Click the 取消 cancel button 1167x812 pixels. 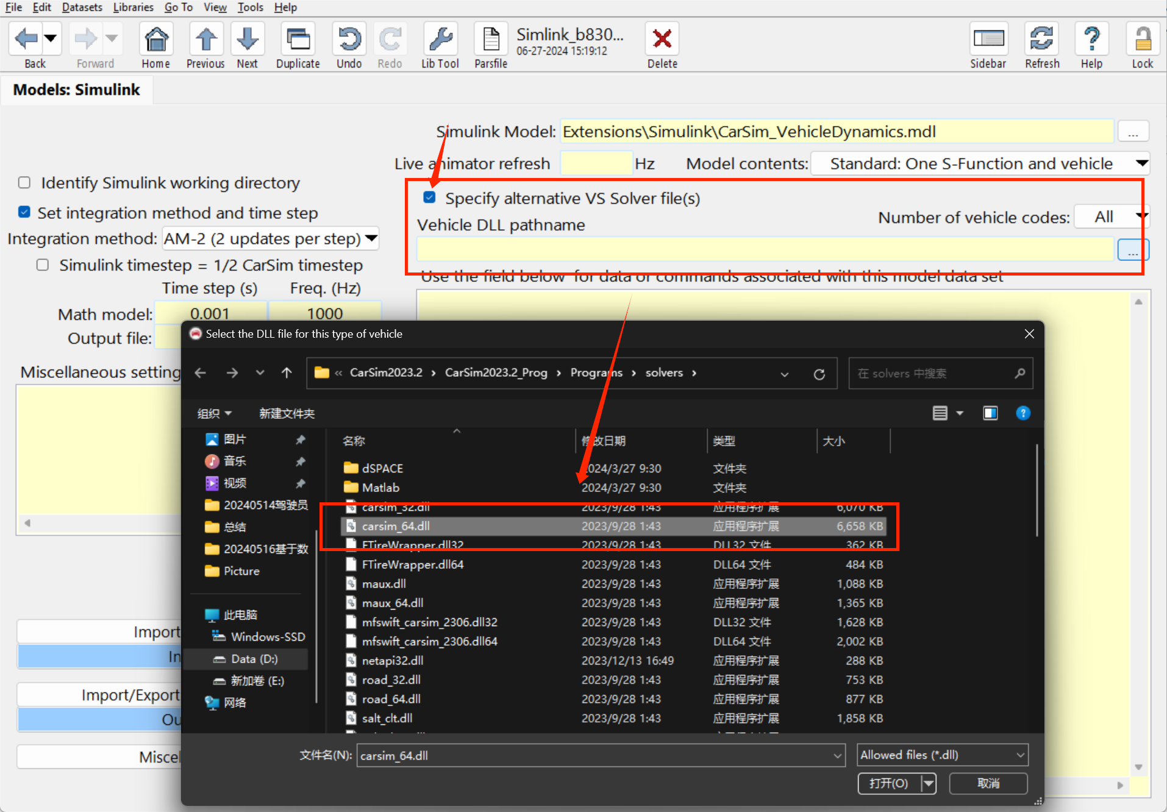pyautogui.click(x=988, y=783)
